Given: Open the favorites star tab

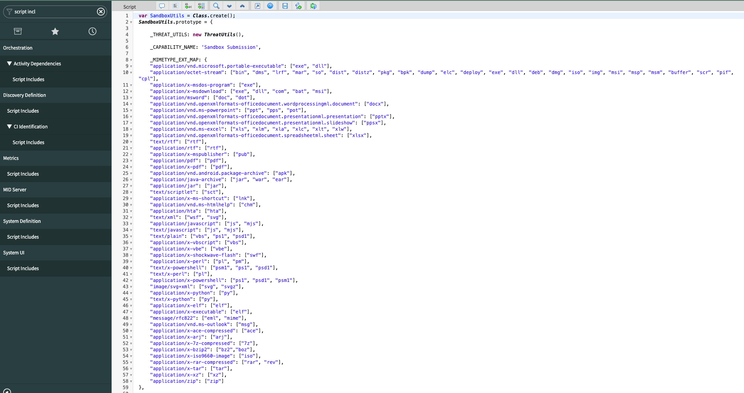Looking at the screenshot, I should click(55, 31).
